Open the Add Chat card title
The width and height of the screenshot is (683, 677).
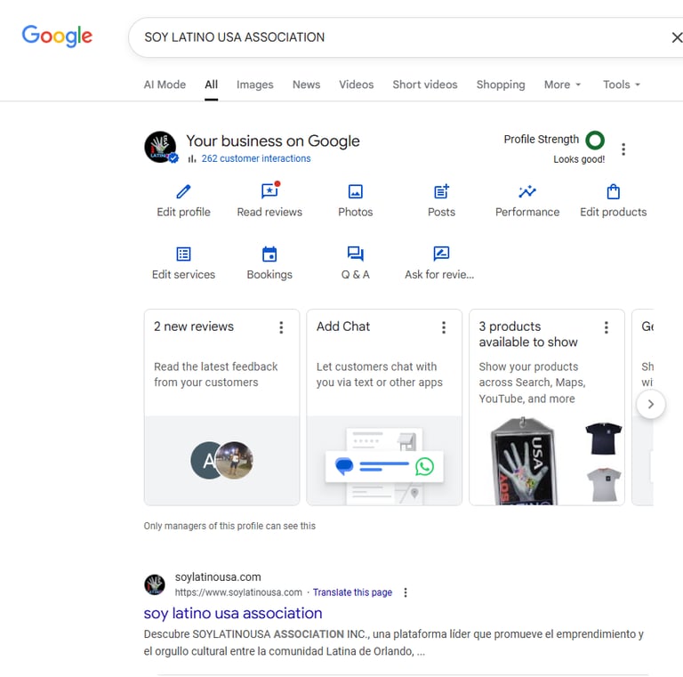coord(343,326)
